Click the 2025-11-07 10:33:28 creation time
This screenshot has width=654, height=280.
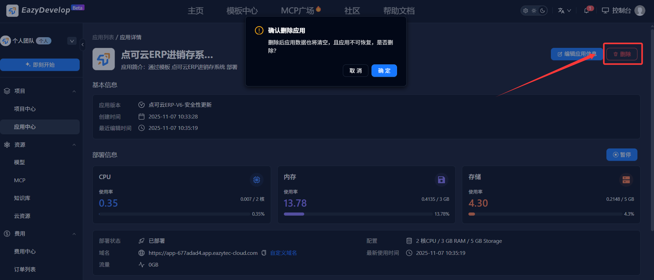[x=173, y=117]
